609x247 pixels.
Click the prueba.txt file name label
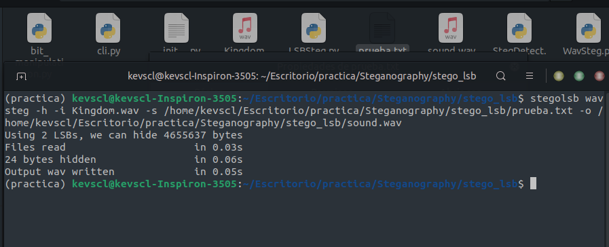(x=382, y=50)
